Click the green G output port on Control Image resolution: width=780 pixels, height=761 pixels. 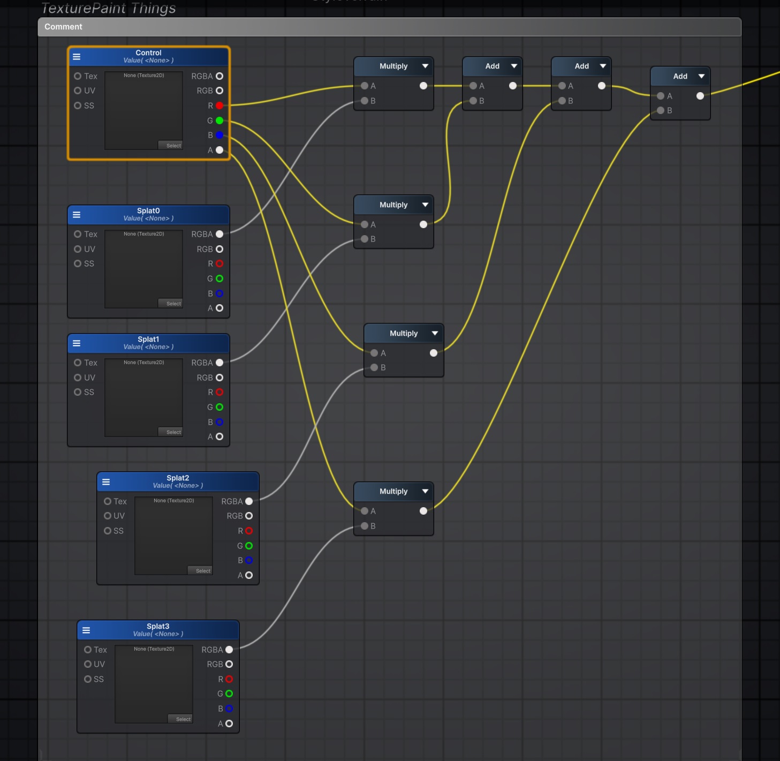click(x=219, y=120)
